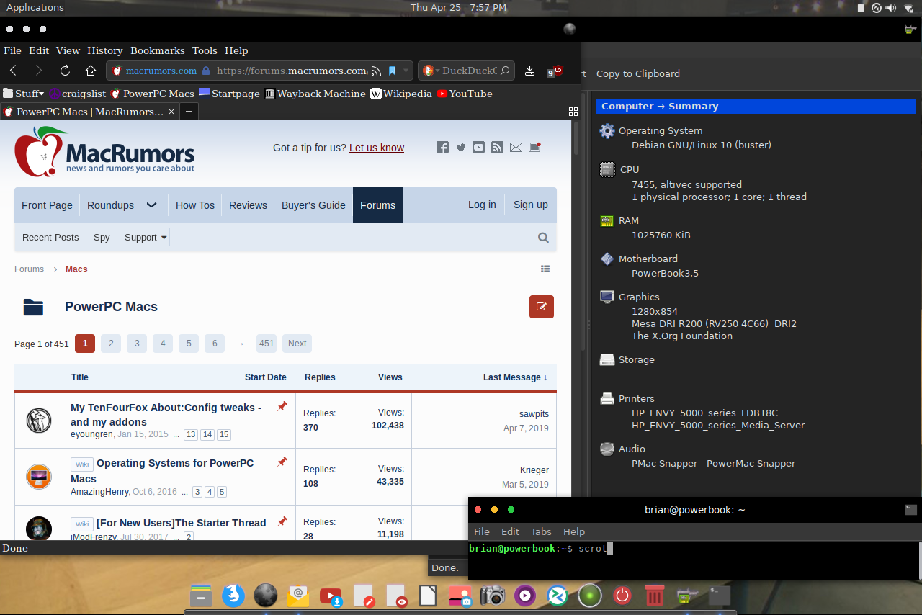The image size is (922, 615).
Task: Open the Stuff bookmarks folder dropdown
Action: coord(23,94)
